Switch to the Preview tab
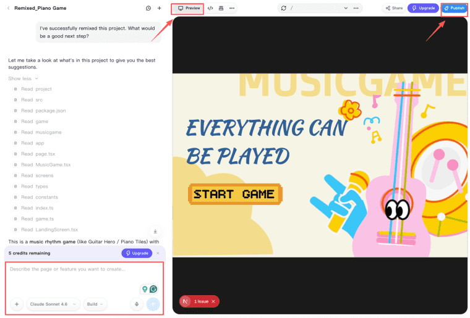The width and height of the screenshot is (470, 318). coord(189,9)
